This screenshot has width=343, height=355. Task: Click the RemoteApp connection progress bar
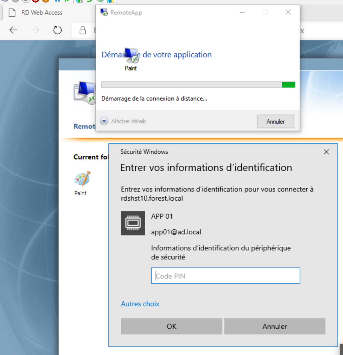coord(198,85)
